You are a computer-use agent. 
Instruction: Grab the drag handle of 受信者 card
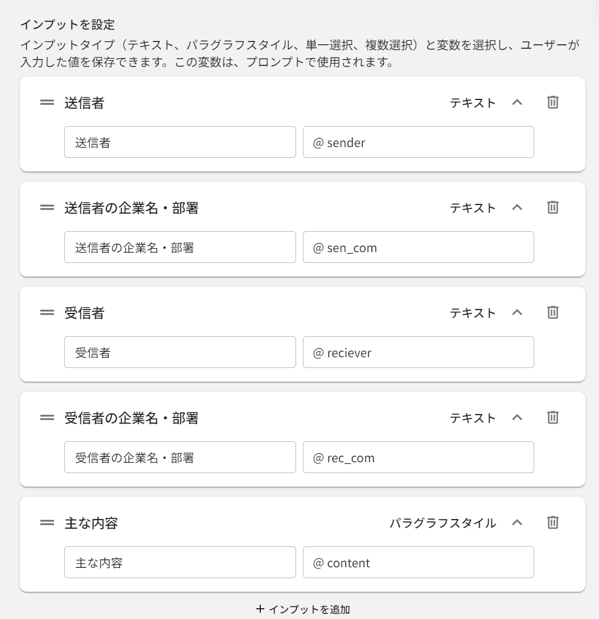pos(47,313)
